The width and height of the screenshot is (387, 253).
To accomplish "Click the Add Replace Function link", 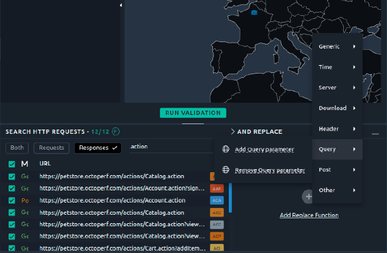I will (x=309, y=215).
